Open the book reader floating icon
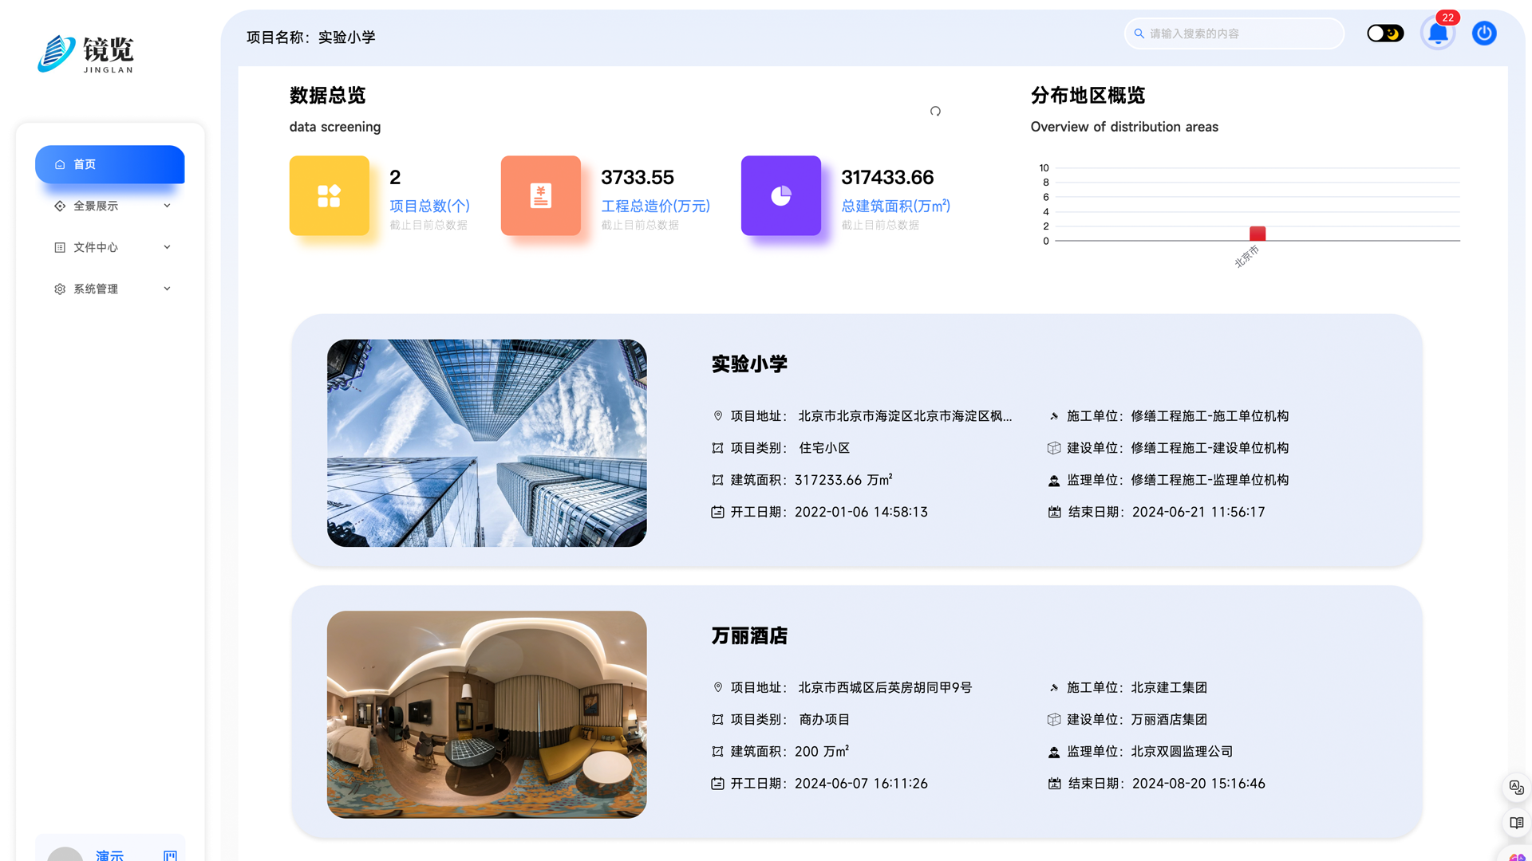The width and height of the screenshot is (1532, 861). click(1516, 823)
